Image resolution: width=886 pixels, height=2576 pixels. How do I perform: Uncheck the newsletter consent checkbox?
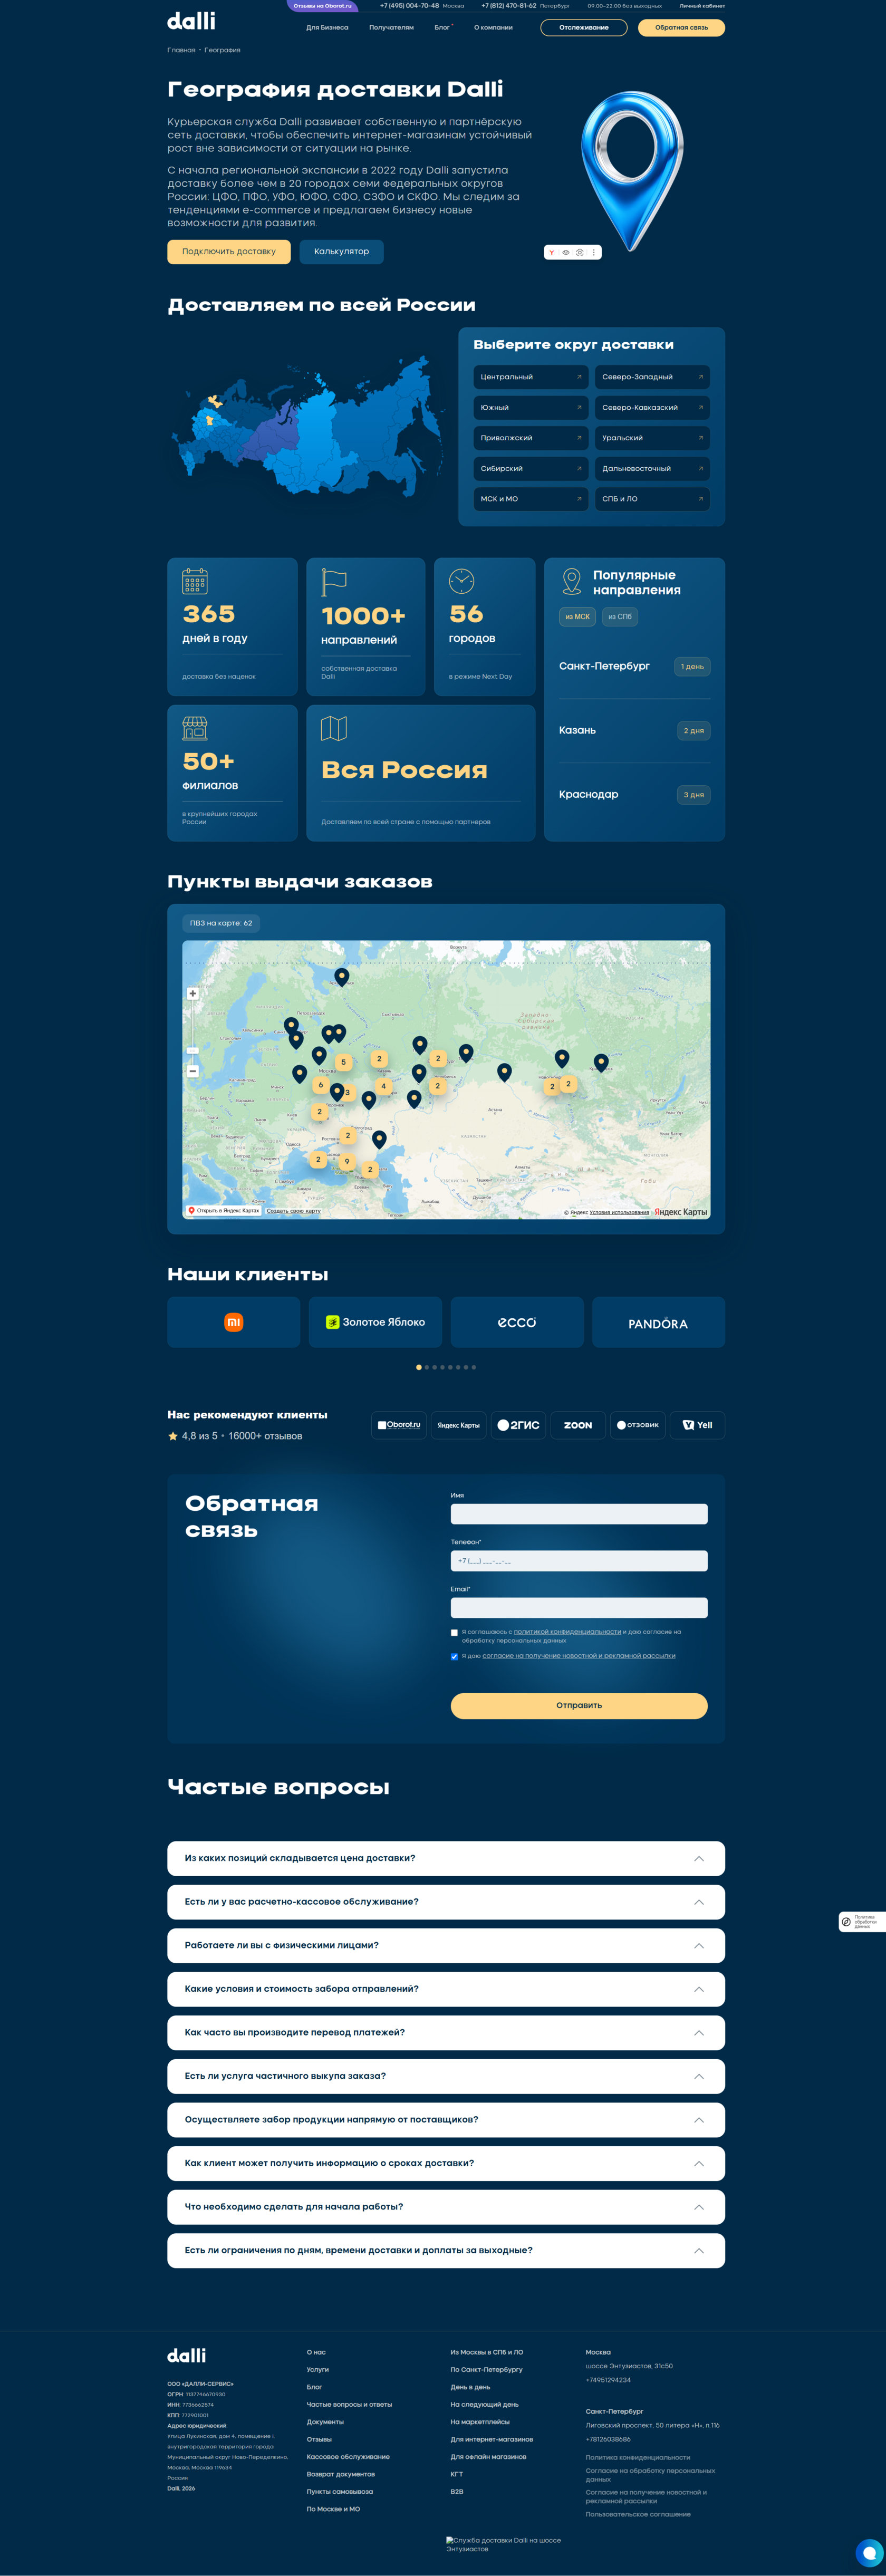tap(454, 1656)
